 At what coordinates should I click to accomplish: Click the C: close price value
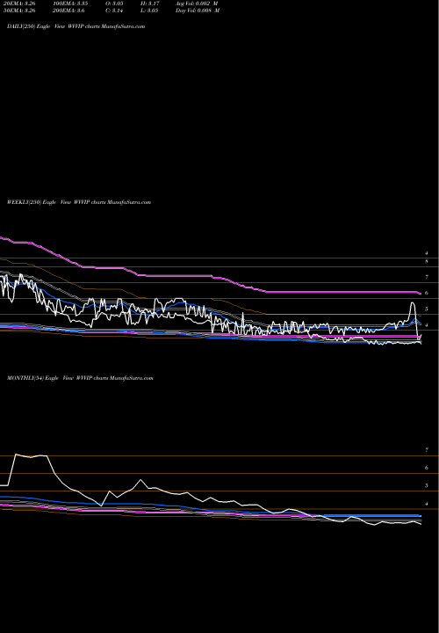[x=114, y=11]
